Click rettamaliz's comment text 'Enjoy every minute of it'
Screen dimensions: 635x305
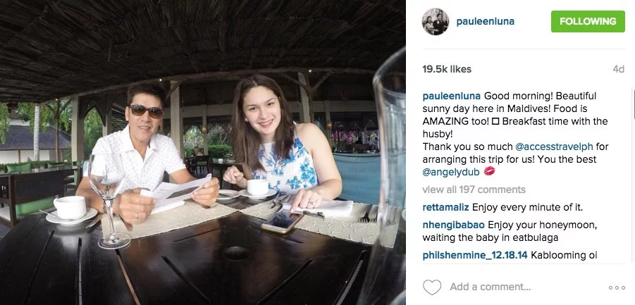(x=527, y=208)
